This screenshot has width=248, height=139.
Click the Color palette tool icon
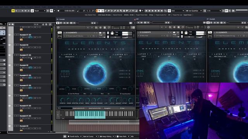click(140, 11)
